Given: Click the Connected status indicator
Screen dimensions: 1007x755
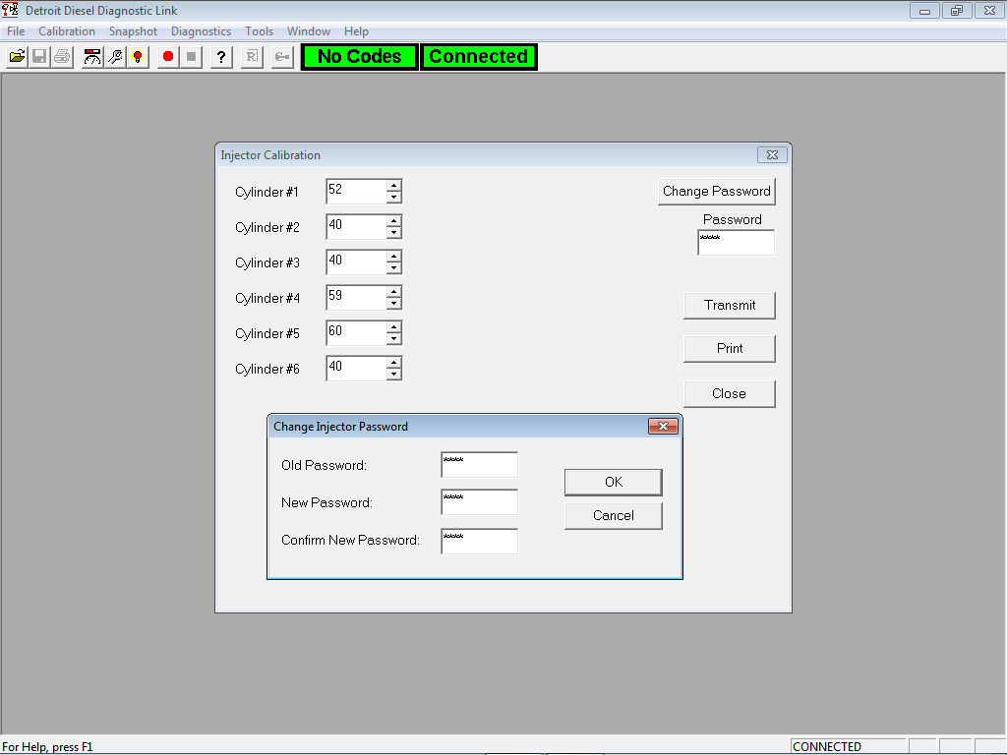Looking at the screenshot, I should coord(478,56).
